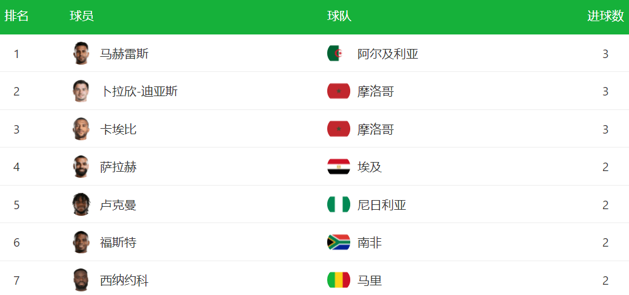Click the 球员 column header
Viewport: 629px width, 295px height.
(x=82, y=16)
